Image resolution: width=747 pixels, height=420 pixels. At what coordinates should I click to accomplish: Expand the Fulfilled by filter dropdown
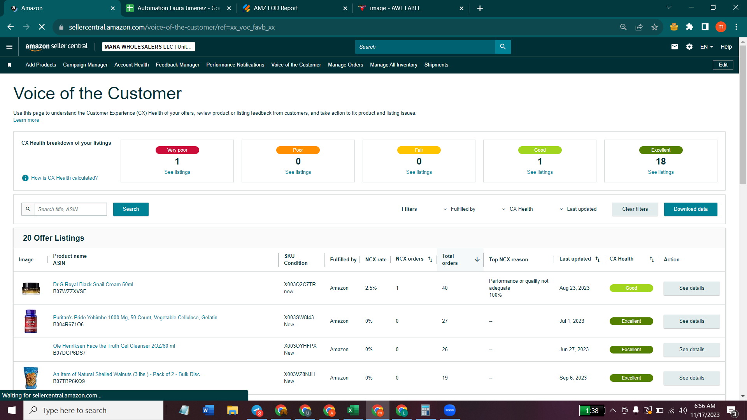[x=459, y=209]
